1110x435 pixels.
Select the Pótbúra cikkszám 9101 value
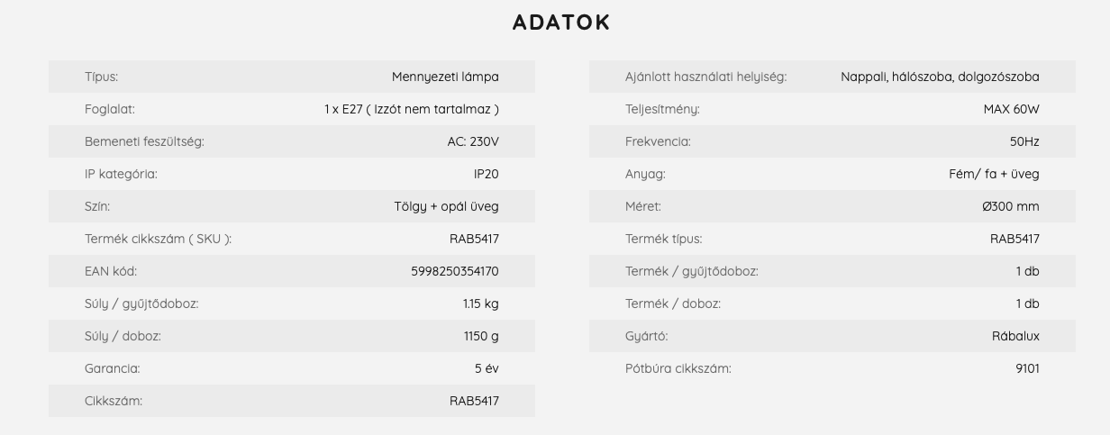pyautogui.click(x=1027, y=368)
